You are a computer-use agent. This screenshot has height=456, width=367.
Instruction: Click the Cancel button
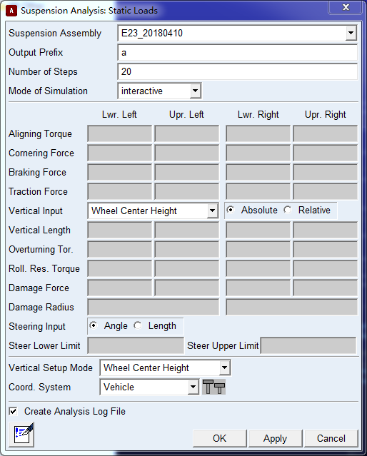click(x=331, y=438)
